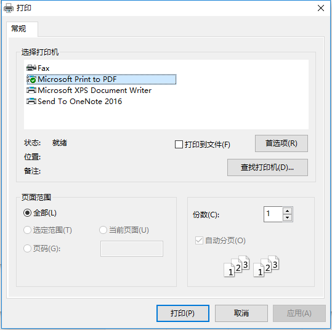Select the 页码(G) radio button
Image resolution: width=332 pixels, height=330 pixels.
tap(27, 249)
